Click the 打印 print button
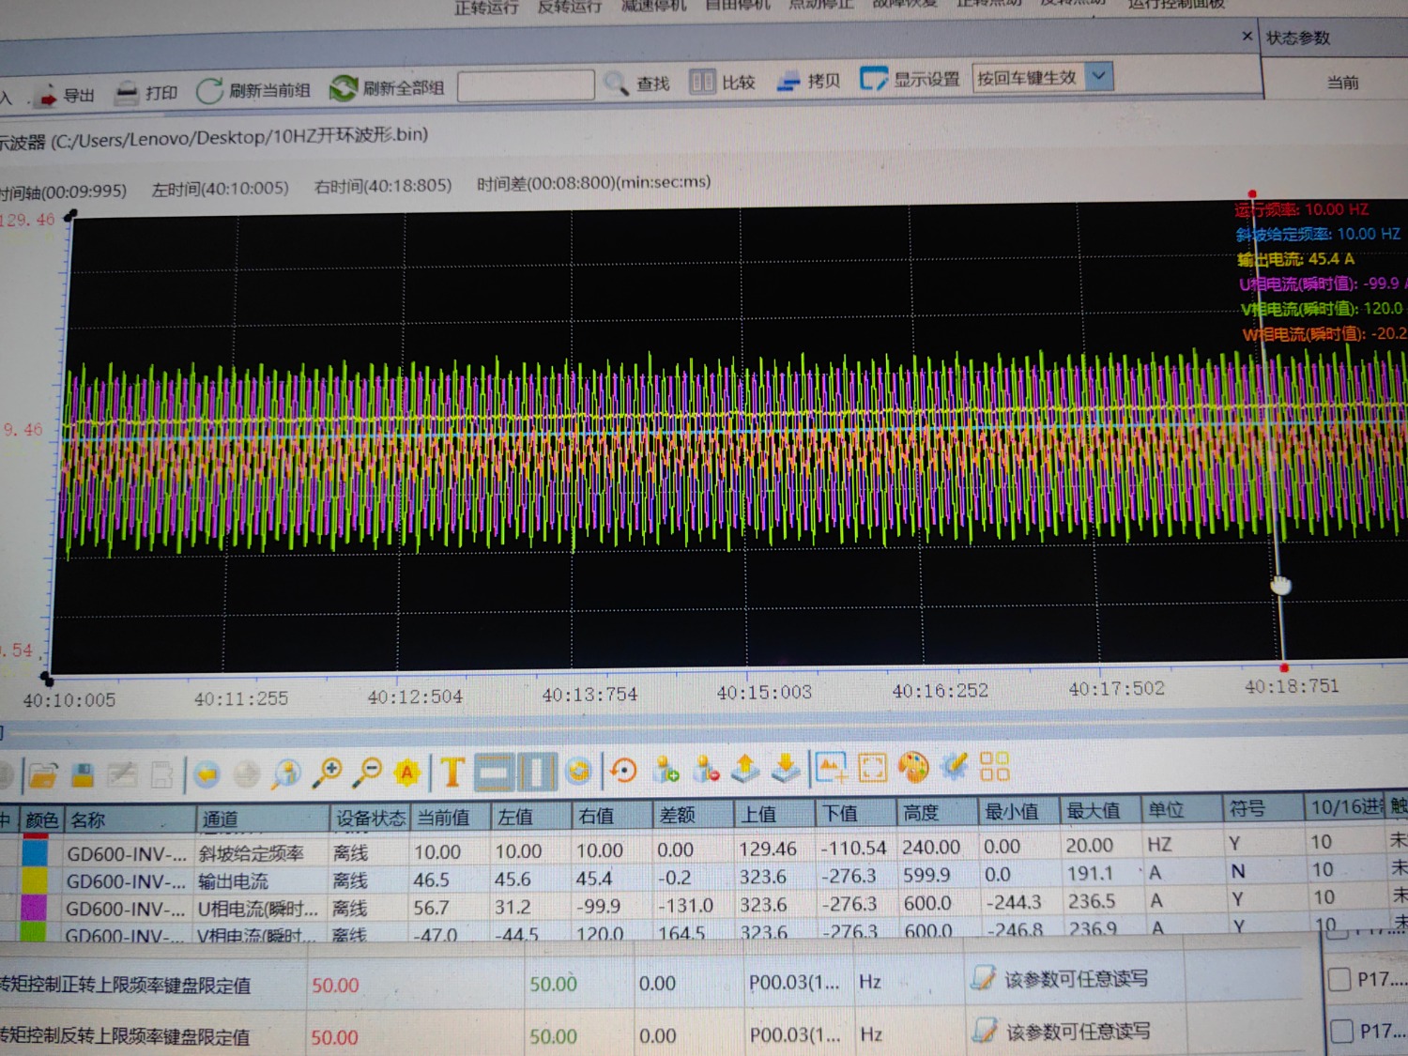The height and width of the screenshot is (1056, 1408). (146, 93)
